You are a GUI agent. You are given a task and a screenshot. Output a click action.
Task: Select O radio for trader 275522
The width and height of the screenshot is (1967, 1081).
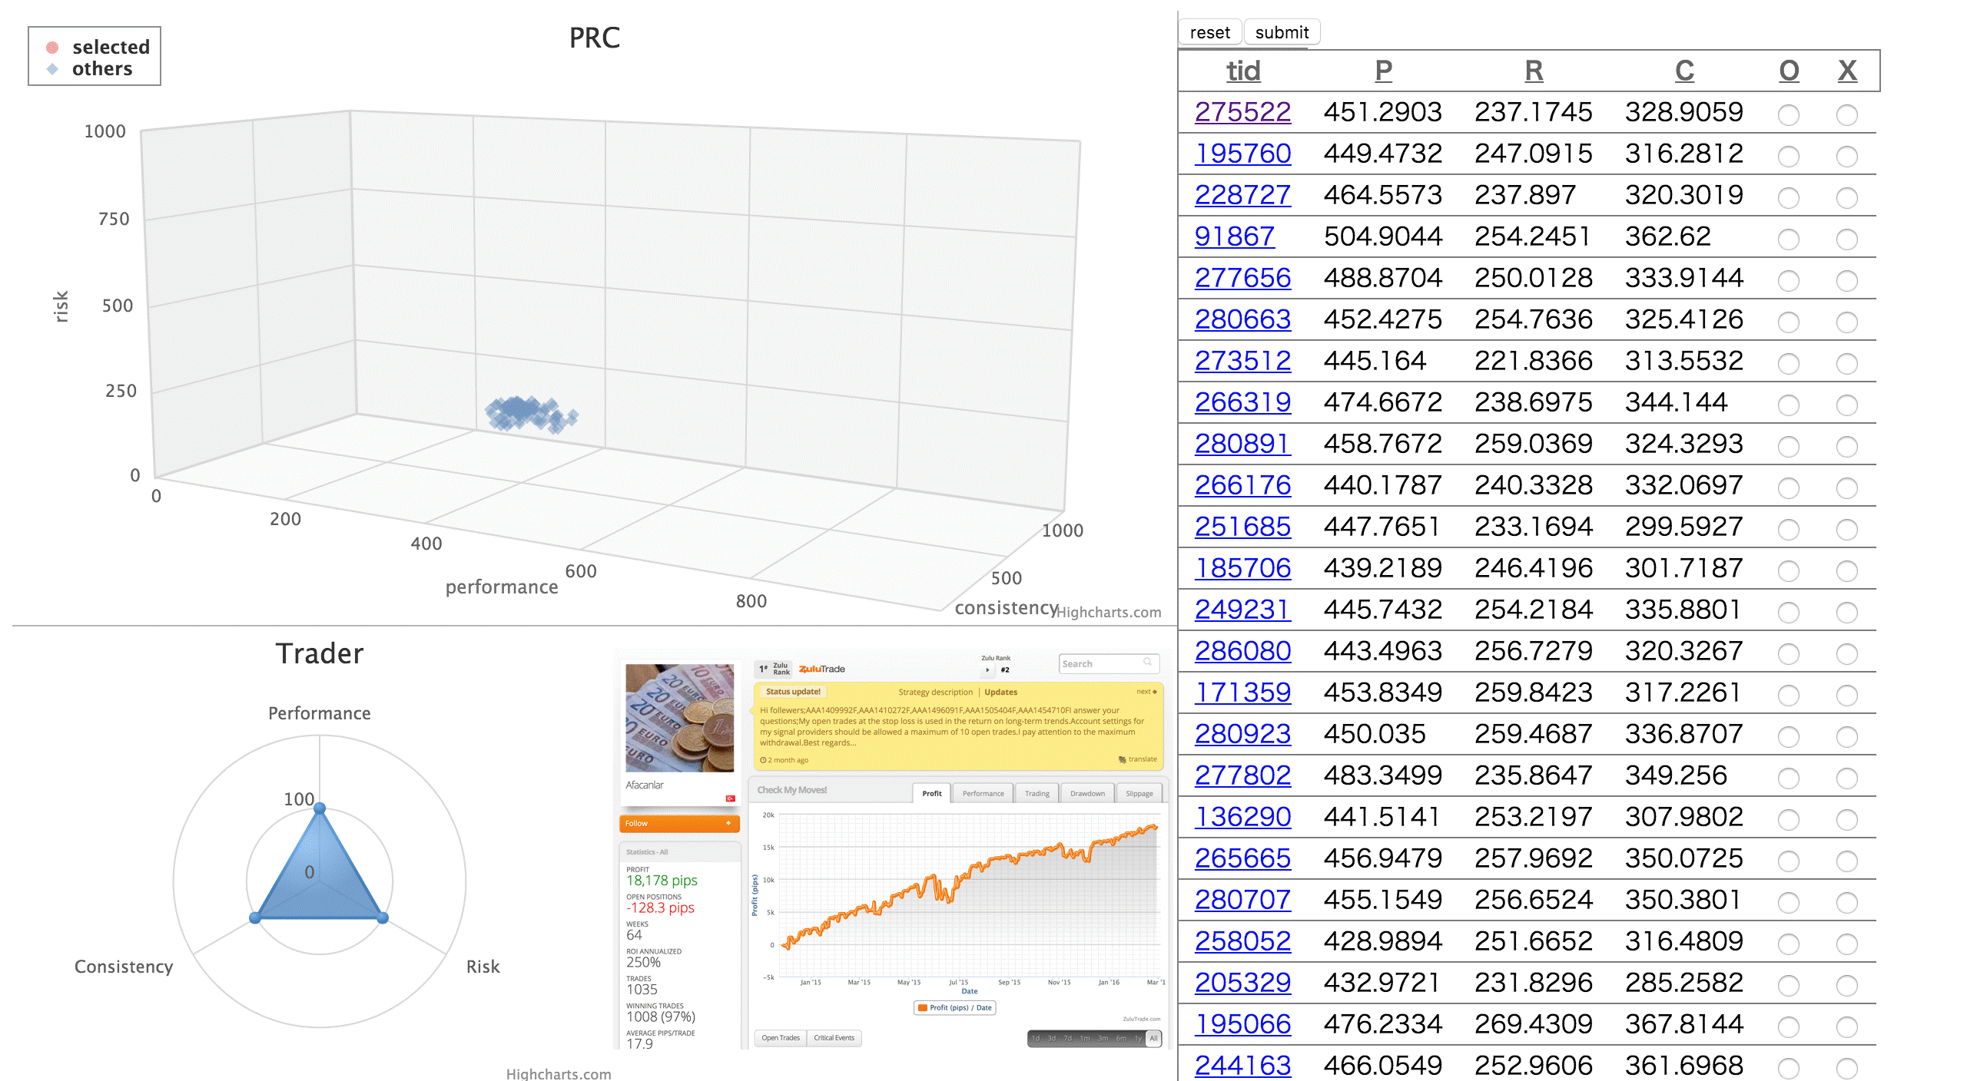[1788, 115]
